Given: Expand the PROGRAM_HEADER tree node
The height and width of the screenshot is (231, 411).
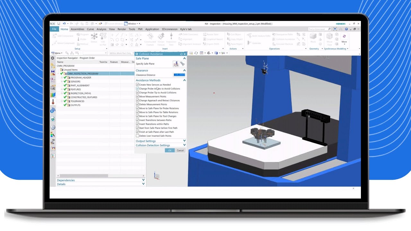Looking at the screenshot, I should 62,78.
